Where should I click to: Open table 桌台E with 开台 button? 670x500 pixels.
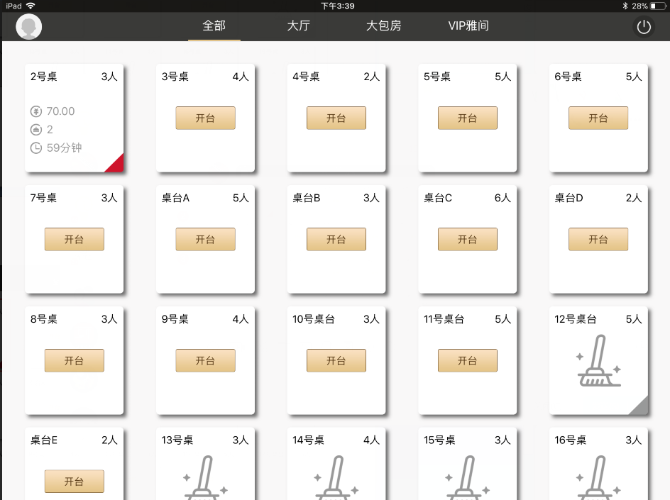click(x=75, y=482)
